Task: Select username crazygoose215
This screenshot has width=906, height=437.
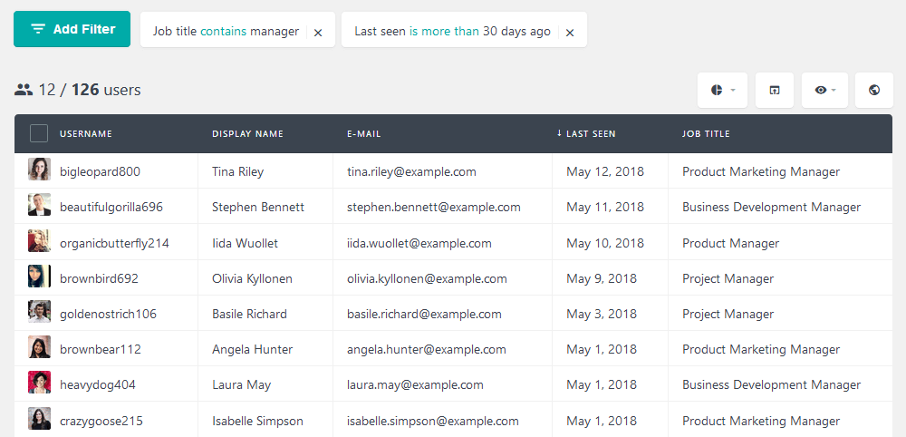Action: click(x=101, y=421)
